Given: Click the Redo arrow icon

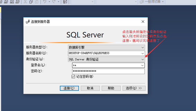Looking at the screenshot, I should coord(54,2).
